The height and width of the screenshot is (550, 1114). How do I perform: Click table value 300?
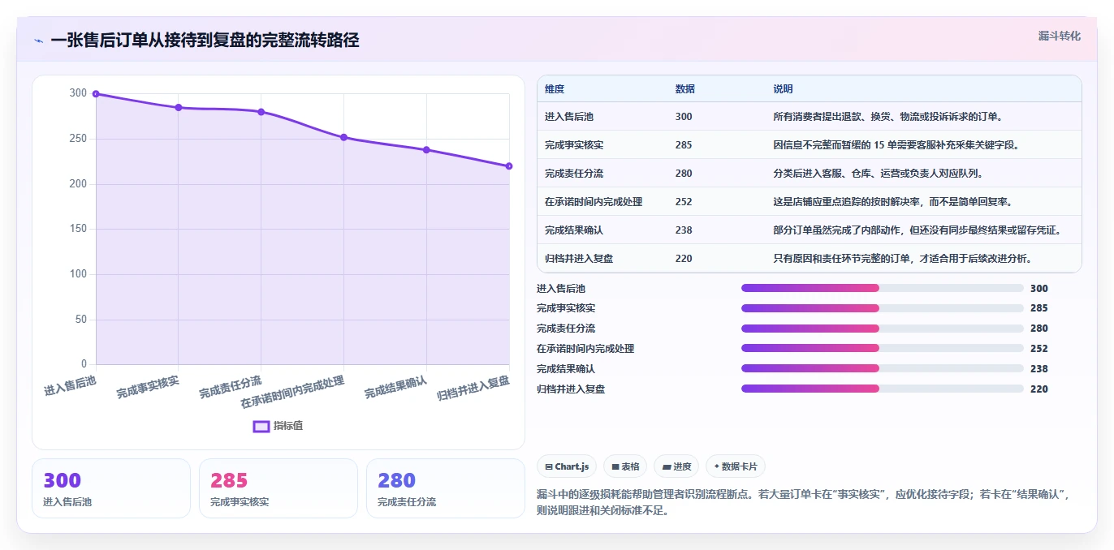click(684, 117)
